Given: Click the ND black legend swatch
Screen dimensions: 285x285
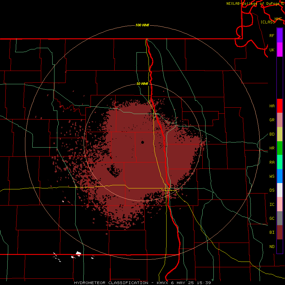Looking at the screenshot, I should point(280,246).
